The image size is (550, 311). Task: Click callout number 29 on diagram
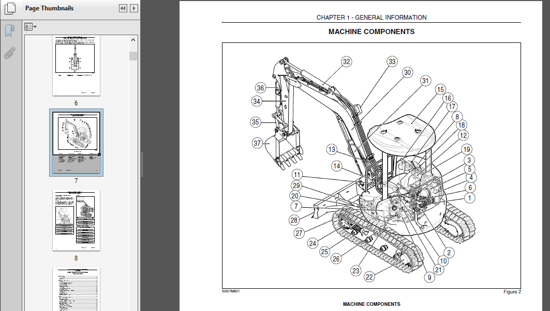click(296, 185)
